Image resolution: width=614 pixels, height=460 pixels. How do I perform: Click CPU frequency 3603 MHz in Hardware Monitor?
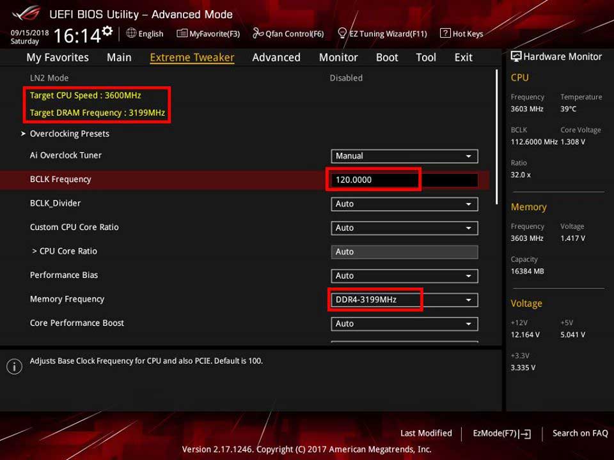click(x=527, y=109)
